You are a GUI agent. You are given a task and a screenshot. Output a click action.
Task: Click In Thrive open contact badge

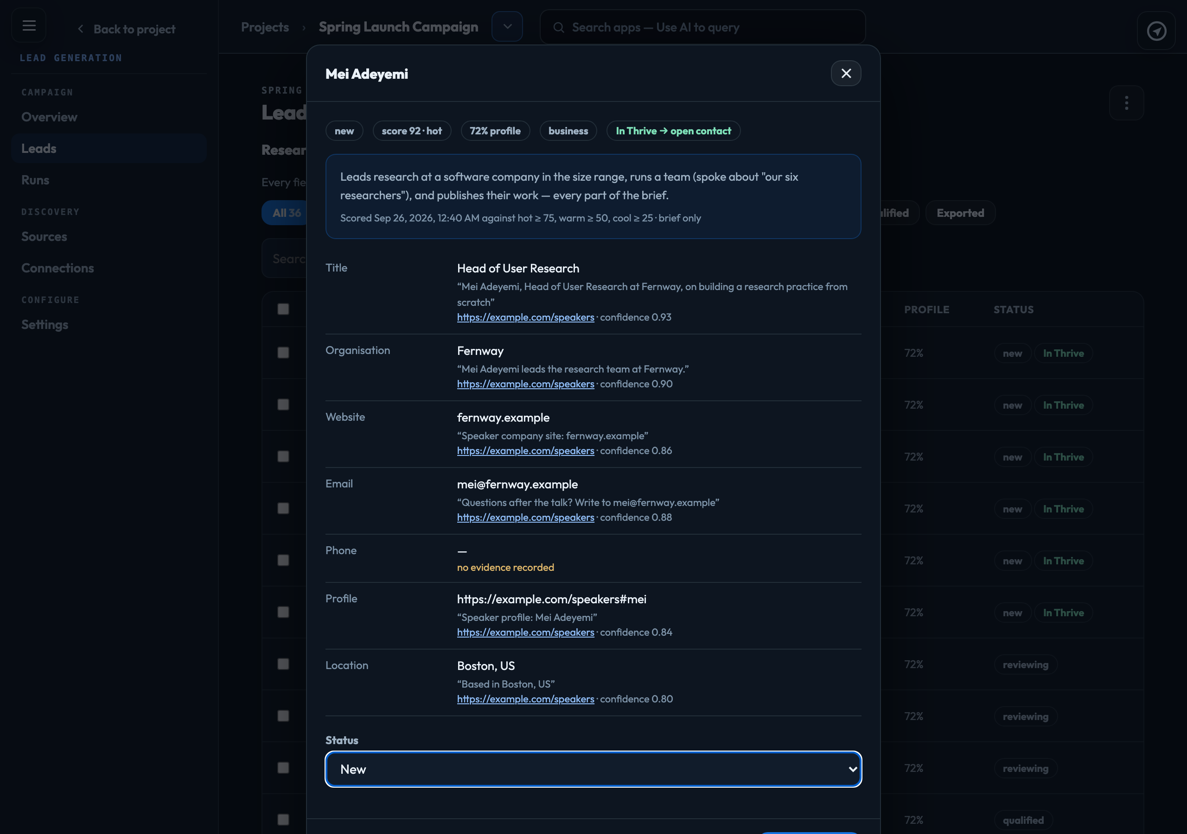[x=673, y=131]
